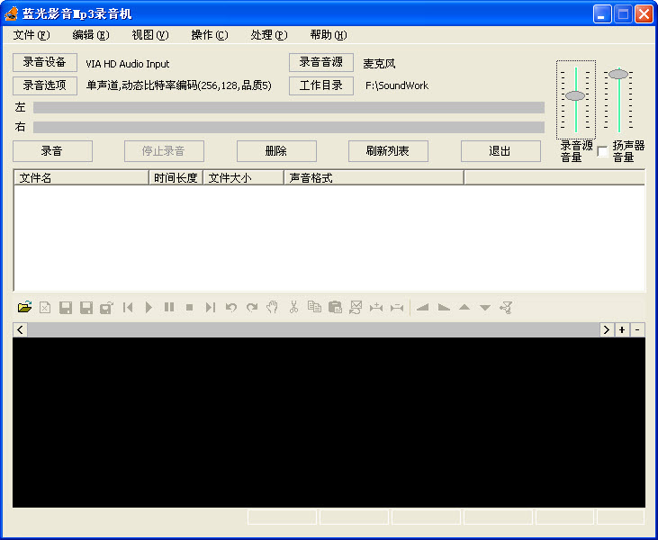The height and width of the screenshot is (540, 658).
Task: Click the remove icon with minus sign
Action: coord(397,308)
